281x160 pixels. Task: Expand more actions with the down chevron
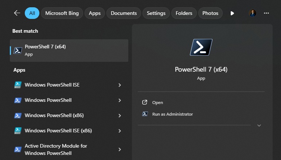coord(259,125)
